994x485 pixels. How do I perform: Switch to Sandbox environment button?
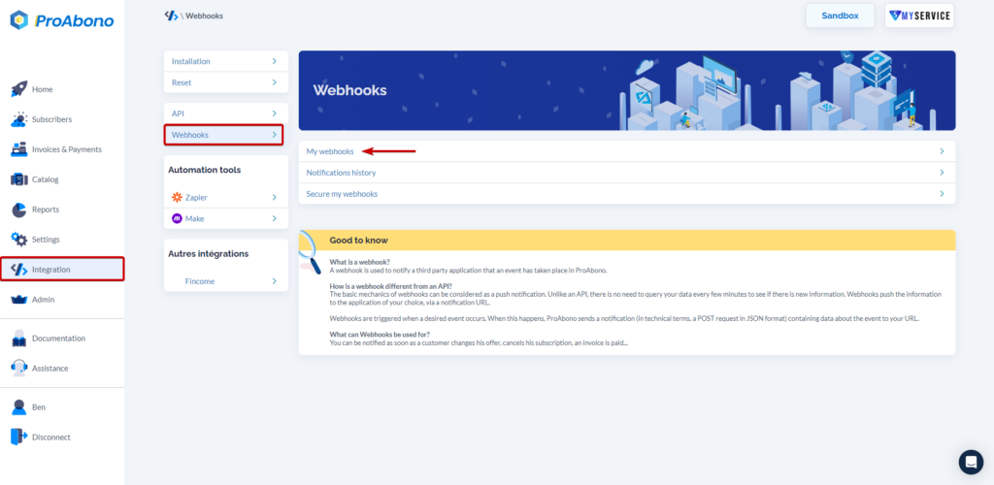pos(840,16)
